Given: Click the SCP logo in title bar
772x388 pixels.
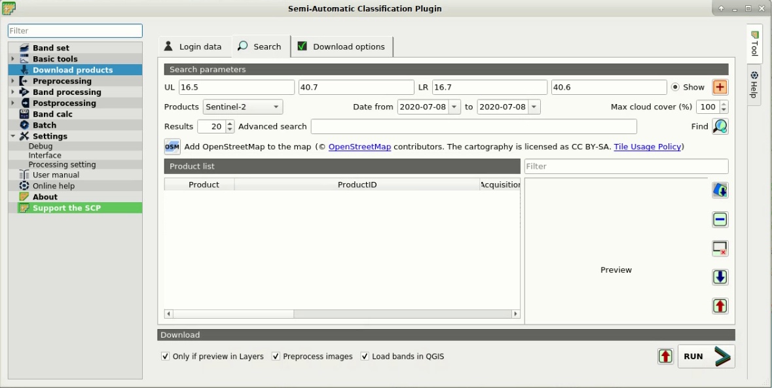Looking at the screenshot, I should 9,9.
